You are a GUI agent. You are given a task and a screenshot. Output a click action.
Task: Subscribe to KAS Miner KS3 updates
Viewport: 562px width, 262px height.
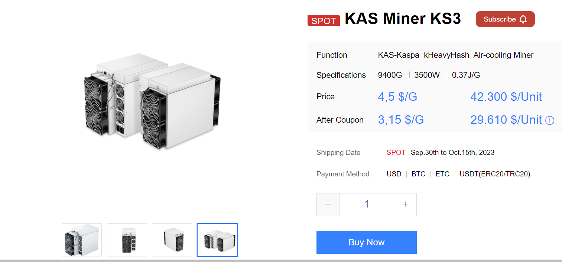click(x=505, y=19)
